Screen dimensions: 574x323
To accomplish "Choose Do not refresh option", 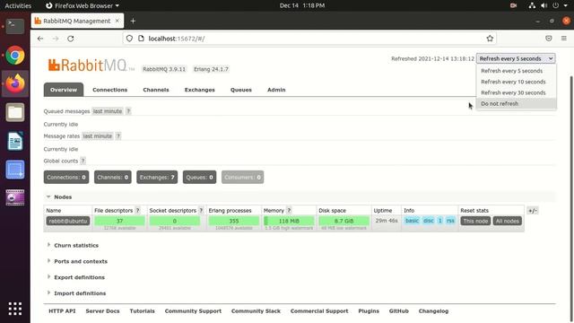I will (517, 104).
